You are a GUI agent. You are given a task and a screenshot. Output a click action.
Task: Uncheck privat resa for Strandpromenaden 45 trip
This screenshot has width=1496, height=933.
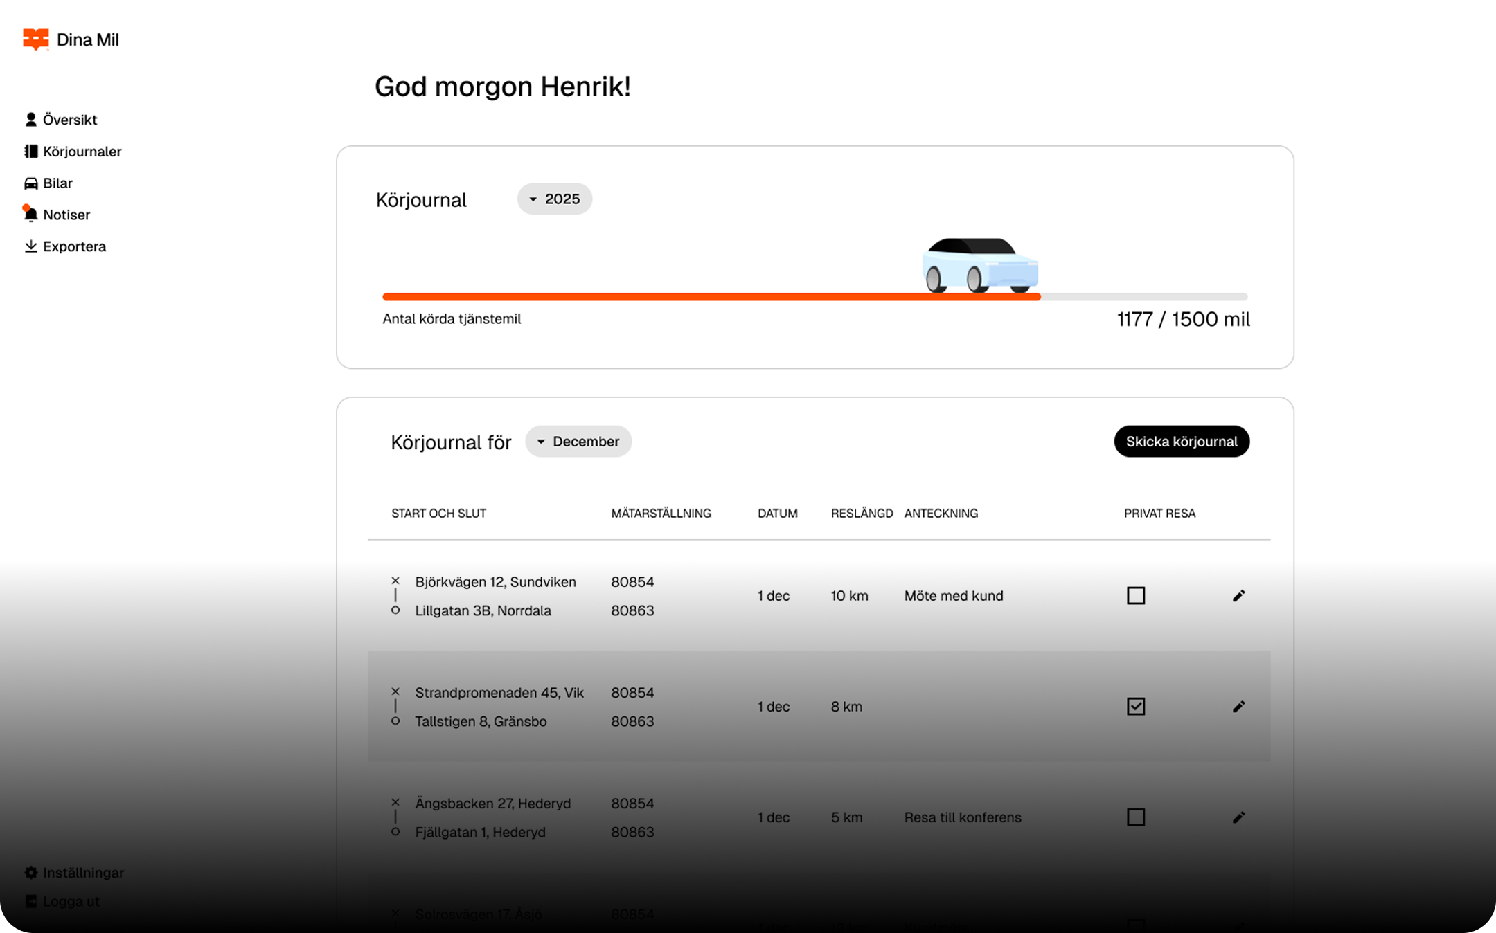click(1136, 707)
